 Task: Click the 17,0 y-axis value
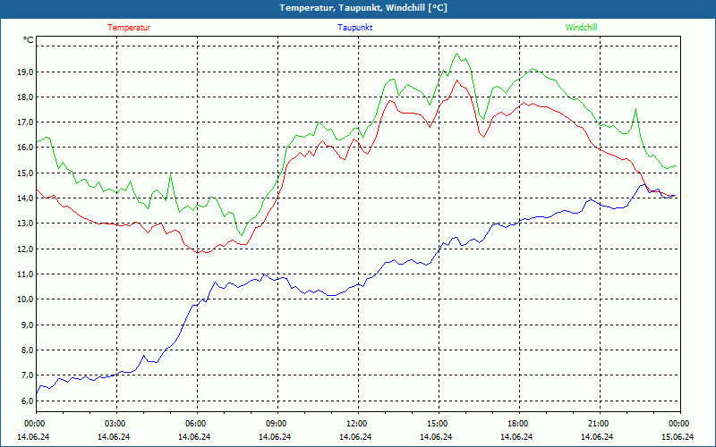tap(25, 122)
